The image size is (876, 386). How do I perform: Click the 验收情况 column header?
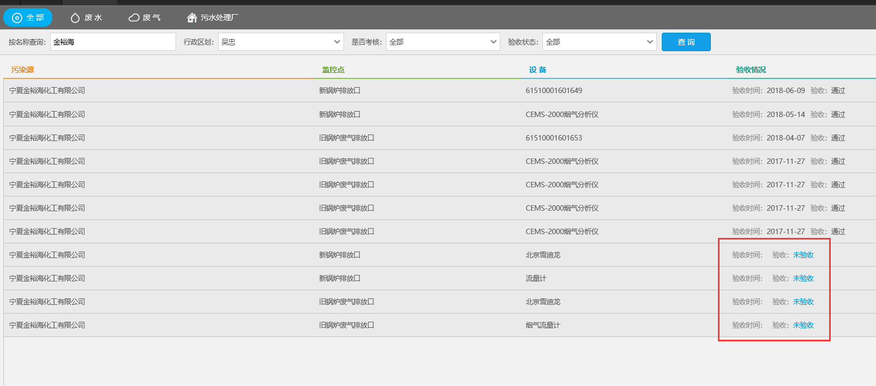coord(751,70)
